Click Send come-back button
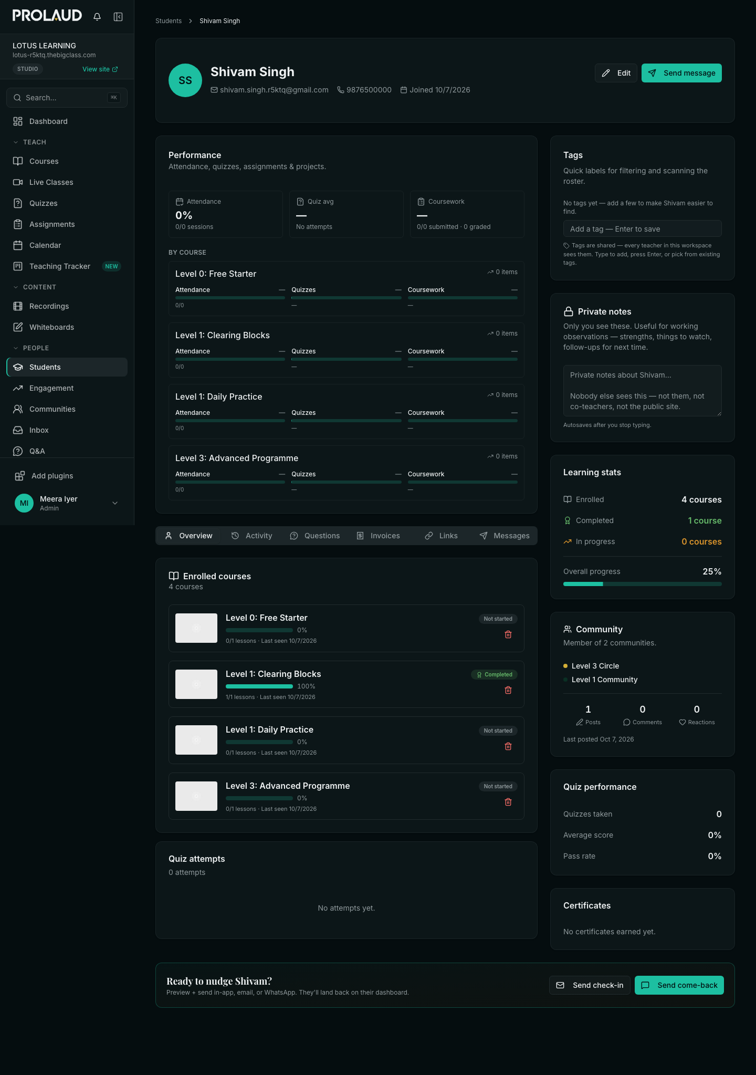756x1075 pixels. tap(679, 985)
